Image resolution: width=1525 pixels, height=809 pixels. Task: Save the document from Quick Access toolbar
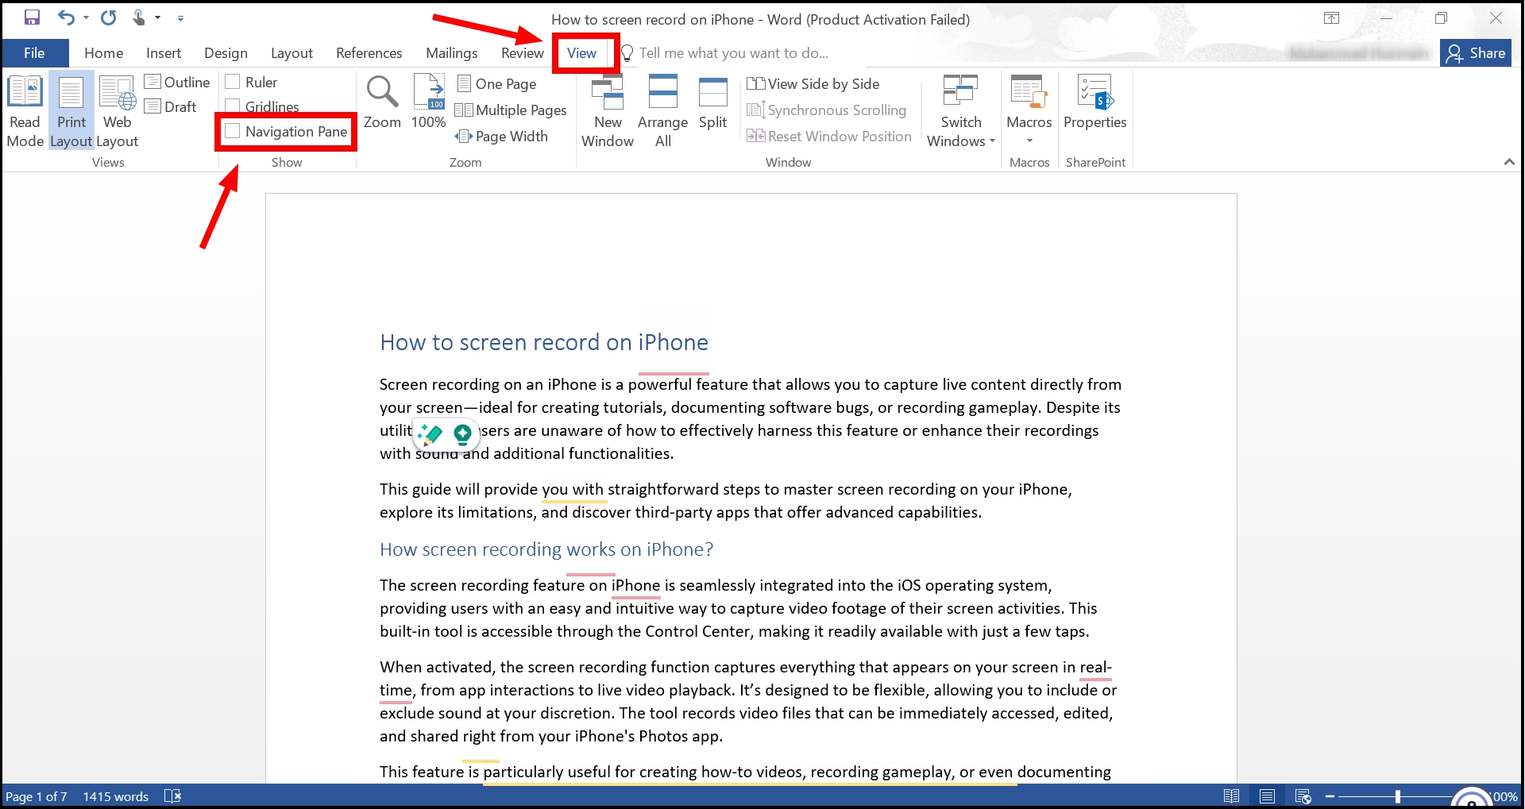32,17
